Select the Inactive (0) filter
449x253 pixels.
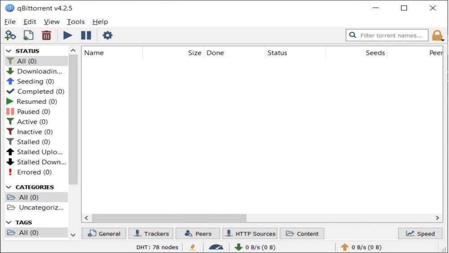(x=36, y=132)
